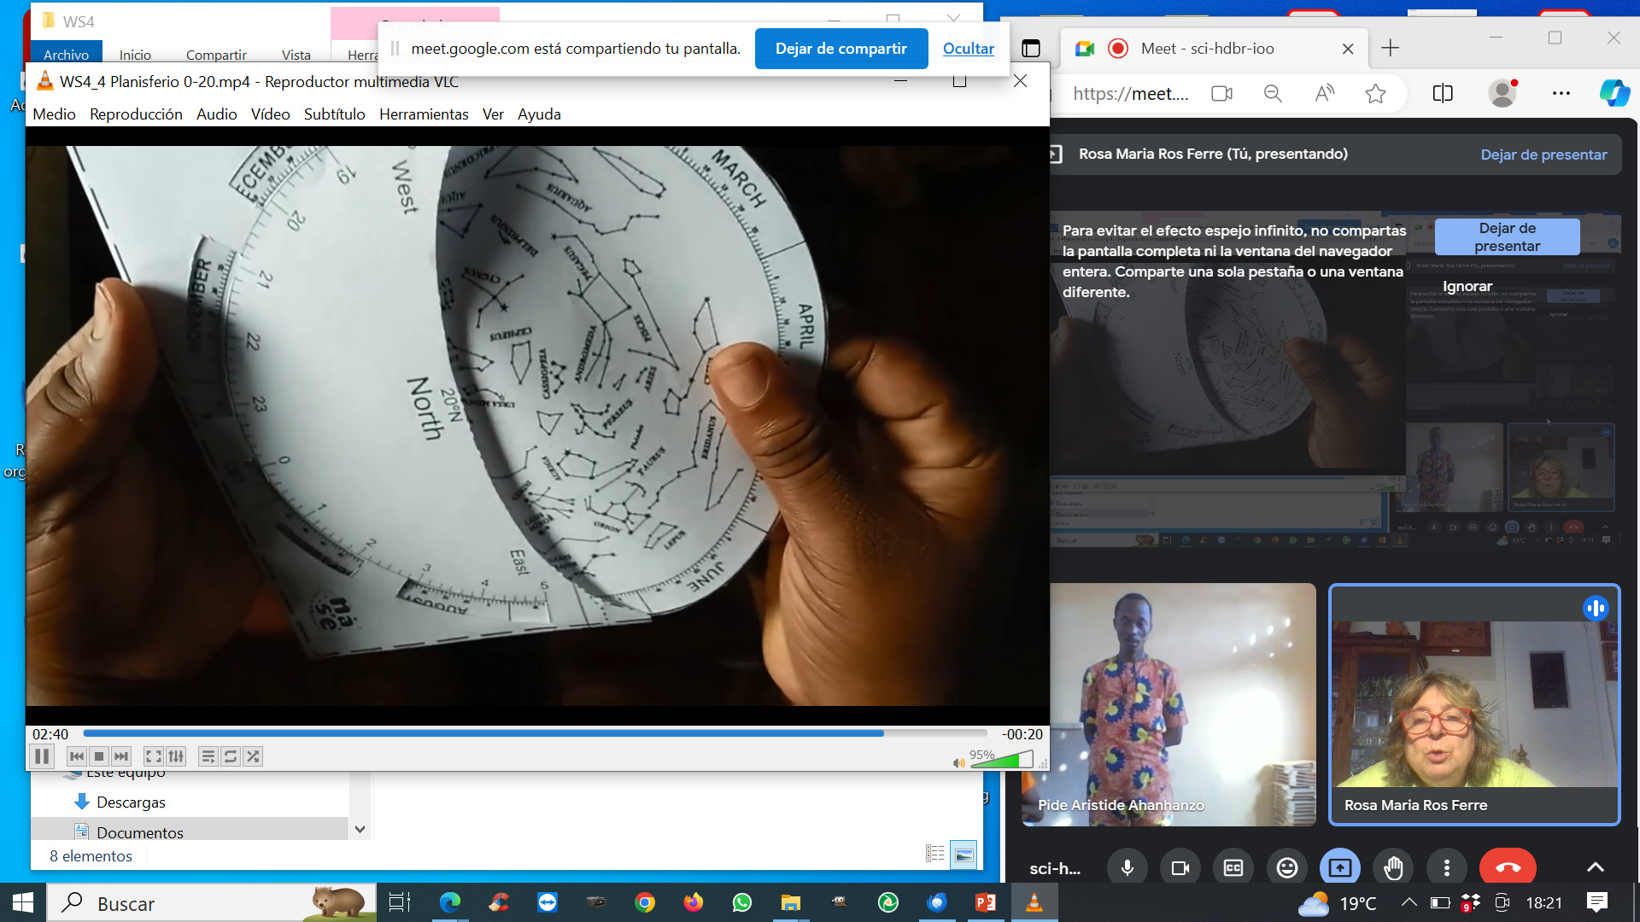Click Dejar de compartir button

coord(841,49)
